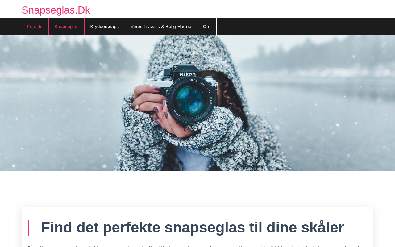Click the pink accent bar beside the heading

pyautogui.click(x=28, y=228)
